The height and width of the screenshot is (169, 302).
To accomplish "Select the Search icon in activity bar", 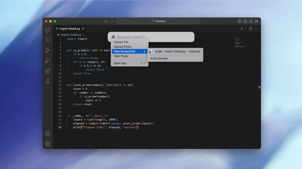I will tap(48, 40).
